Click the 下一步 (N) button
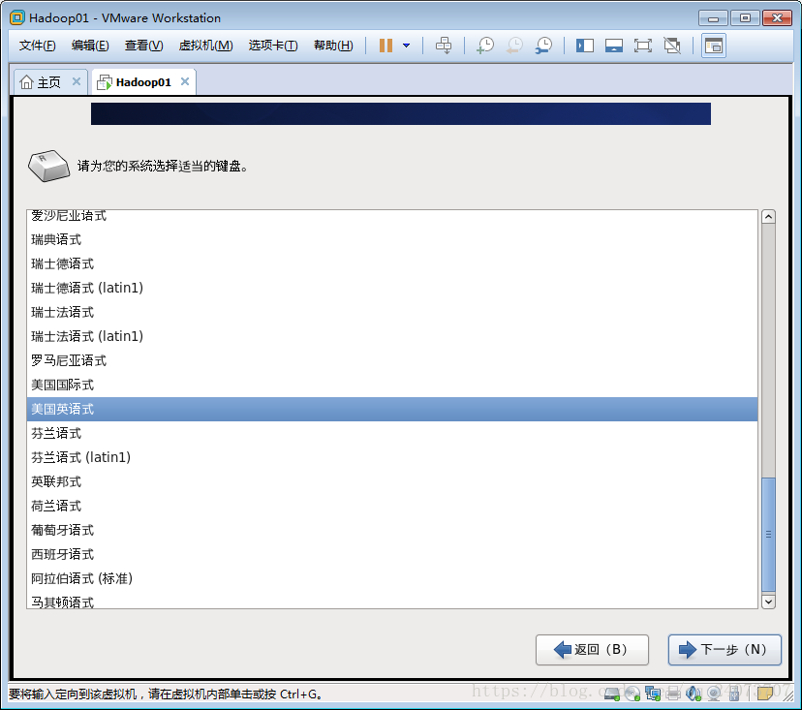Screen dimensions: 802x710 tap(725, 650)
